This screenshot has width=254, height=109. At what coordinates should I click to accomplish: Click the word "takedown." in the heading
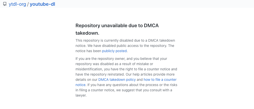pyautogui.click(x=87, y=33)
